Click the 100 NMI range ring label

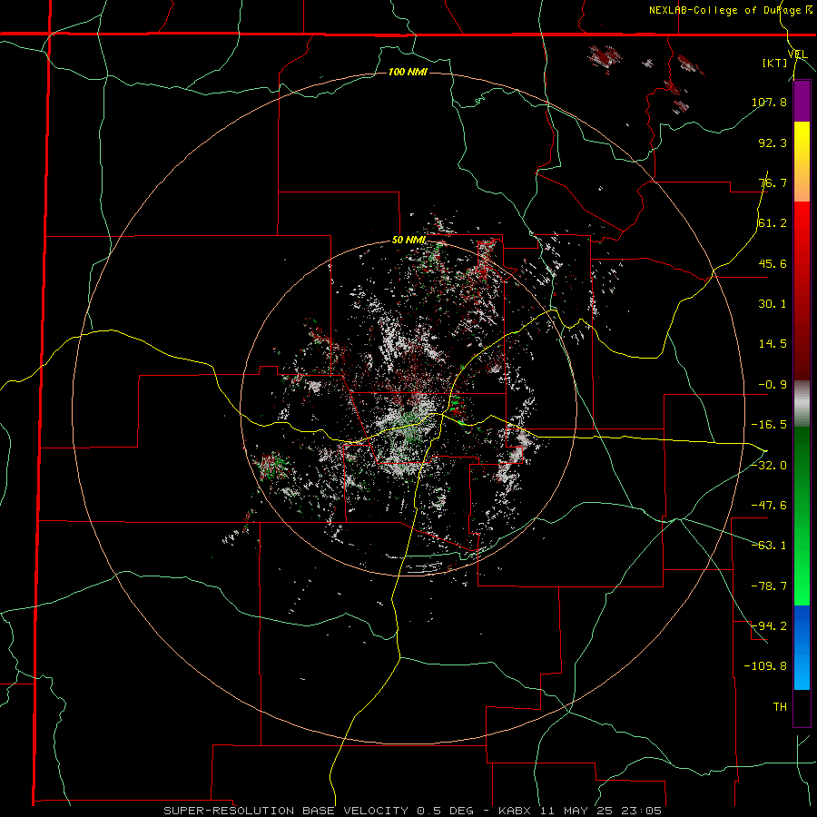(x=408, y=72)
